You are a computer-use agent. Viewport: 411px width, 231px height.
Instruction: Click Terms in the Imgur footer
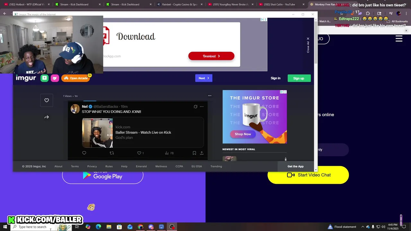tap(75, 166)
